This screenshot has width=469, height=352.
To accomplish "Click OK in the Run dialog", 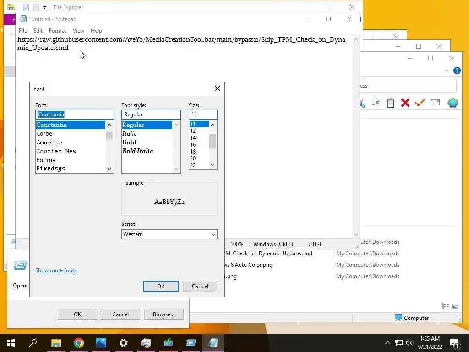I will point(77,314).
